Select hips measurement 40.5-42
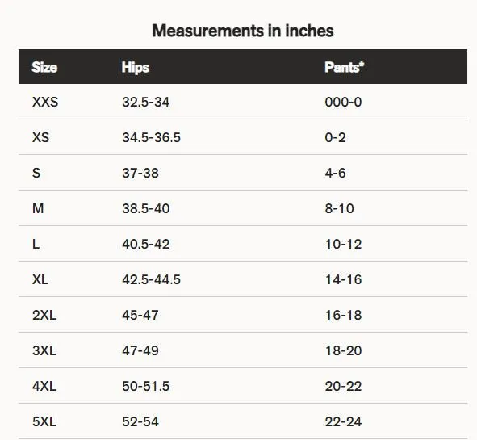 point(146,244)
